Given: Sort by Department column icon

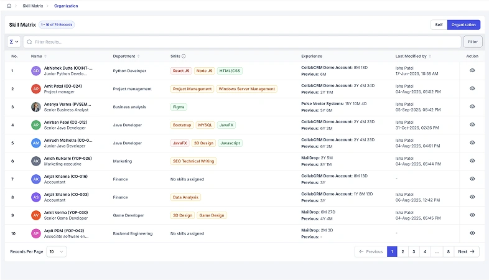Looking at the screenshot, I should (x=139, y=56).
